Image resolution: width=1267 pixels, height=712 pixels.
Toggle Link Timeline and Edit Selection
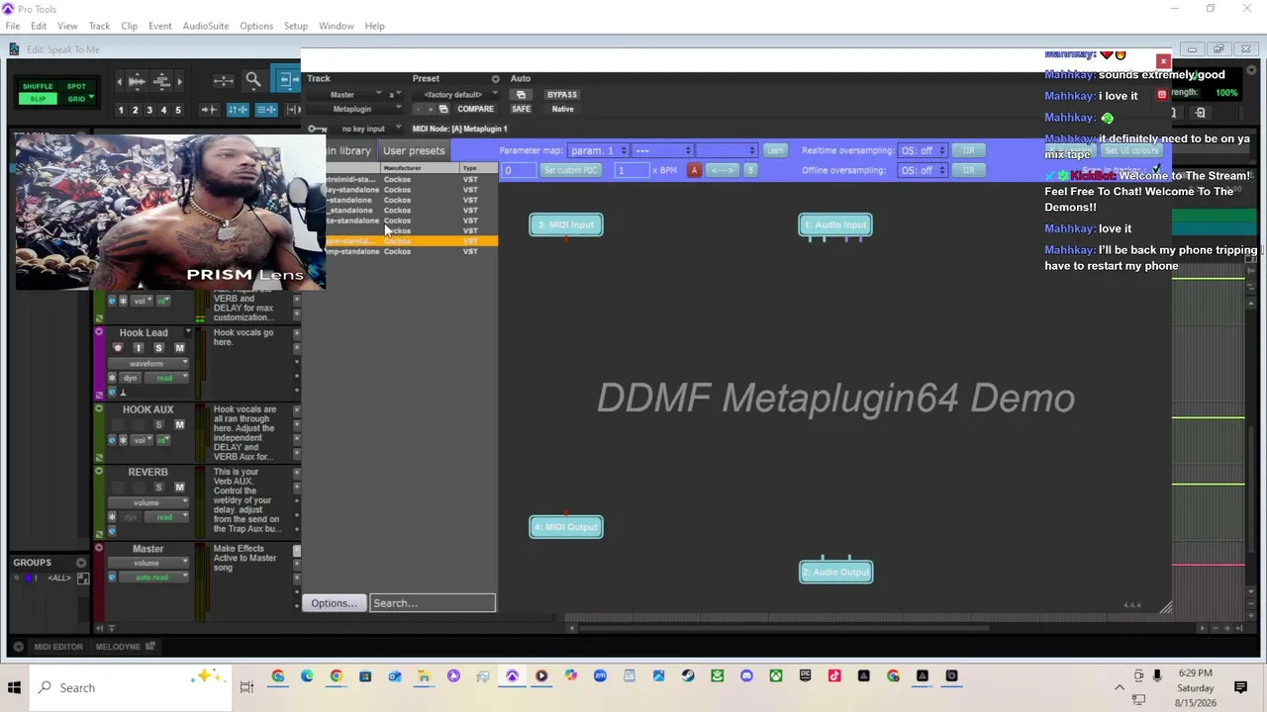point(238,110)
